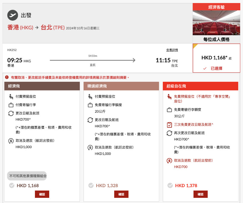Click change-date icon in 精選經濟飛 column
243x203 pixels.
[x=90, y=120]
